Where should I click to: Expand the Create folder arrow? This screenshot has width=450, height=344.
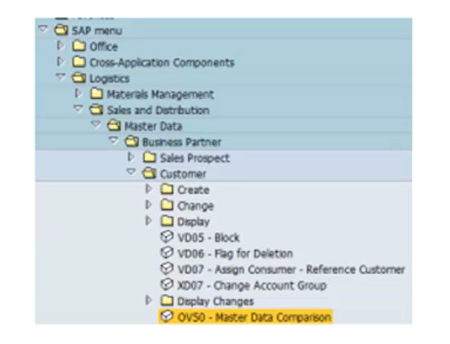pos(149,189)
